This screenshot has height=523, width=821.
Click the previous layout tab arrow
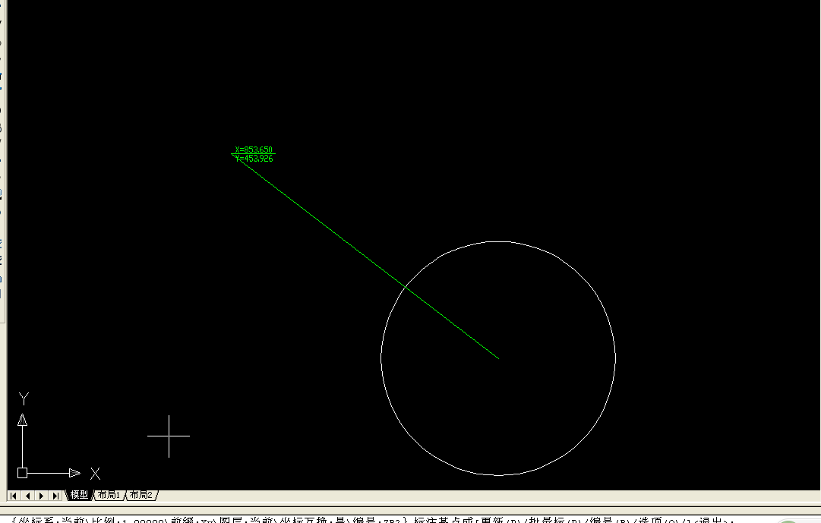pyautogui.click(x=27, y=495)
